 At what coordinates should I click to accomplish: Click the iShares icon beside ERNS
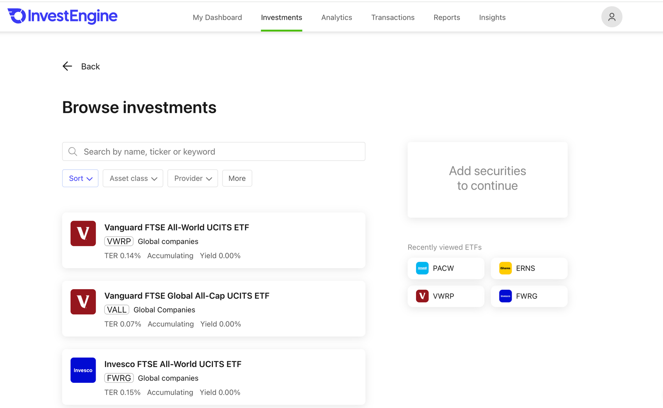tap(506, 268)
